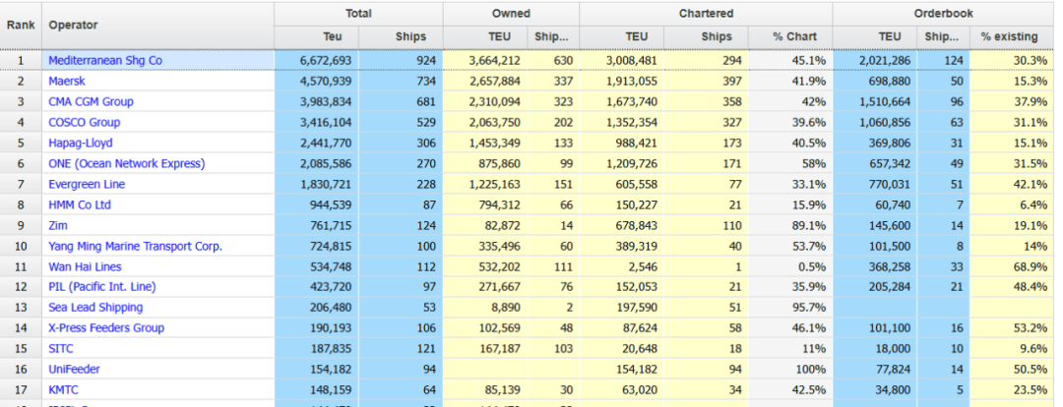Select the 95.7% chartered cell

pyautogui.click(x=790, y=308)
